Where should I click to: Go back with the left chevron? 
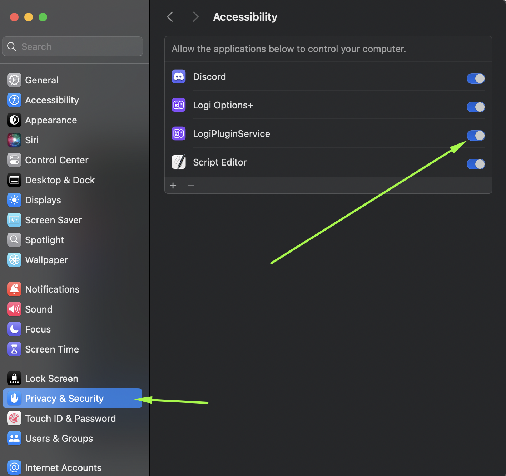coord(170,17)
